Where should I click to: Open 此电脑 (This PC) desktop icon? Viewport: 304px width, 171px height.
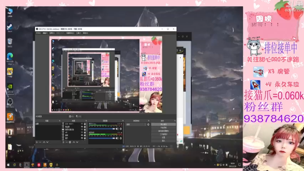[x=10, y=13]
